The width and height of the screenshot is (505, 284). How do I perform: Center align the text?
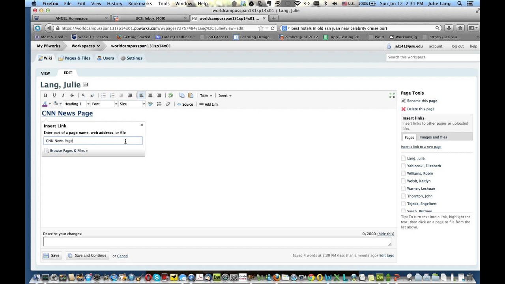(x=150, y=95)
